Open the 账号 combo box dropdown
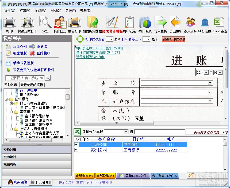 tap(210, 92)
